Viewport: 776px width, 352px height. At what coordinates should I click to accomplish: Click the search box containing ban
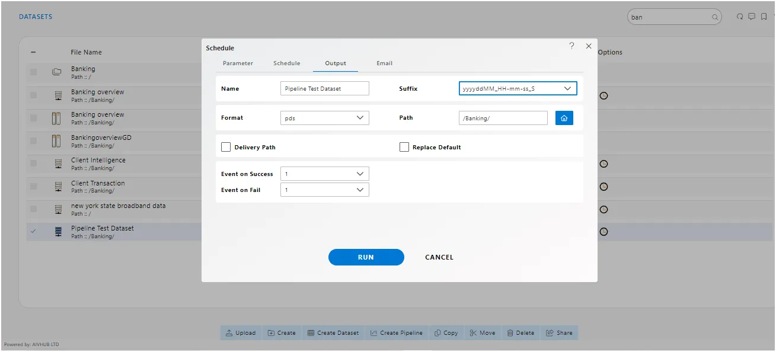coord(675,17)
